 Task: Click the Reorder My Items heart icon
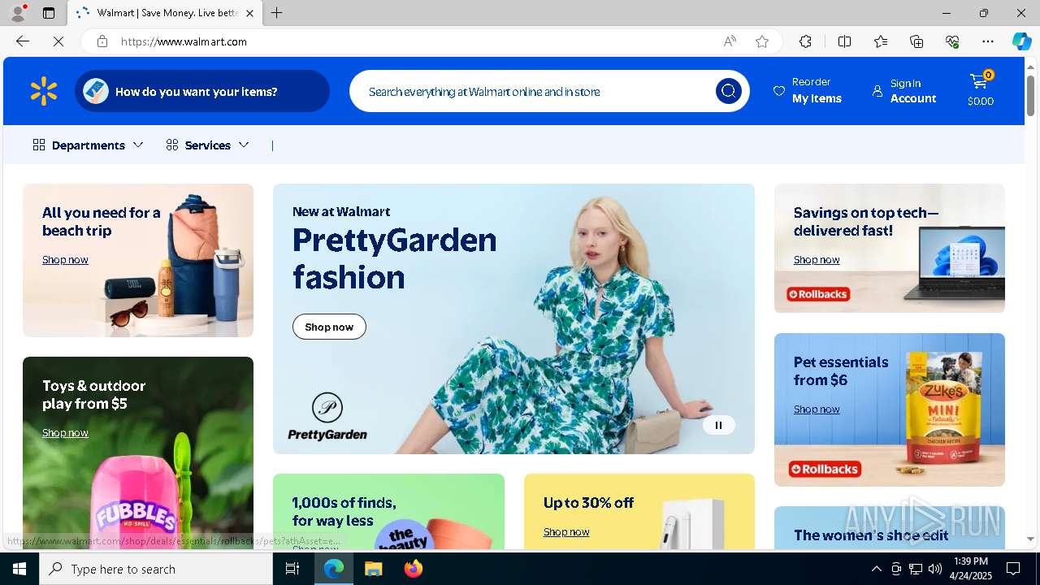(x=779, y=91)
